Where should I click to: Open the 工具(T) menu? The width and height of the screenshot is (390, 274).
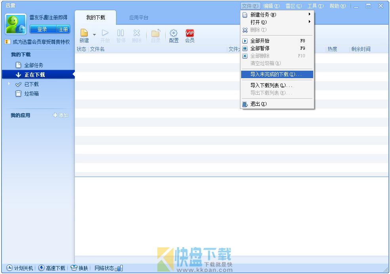[316, 6]
